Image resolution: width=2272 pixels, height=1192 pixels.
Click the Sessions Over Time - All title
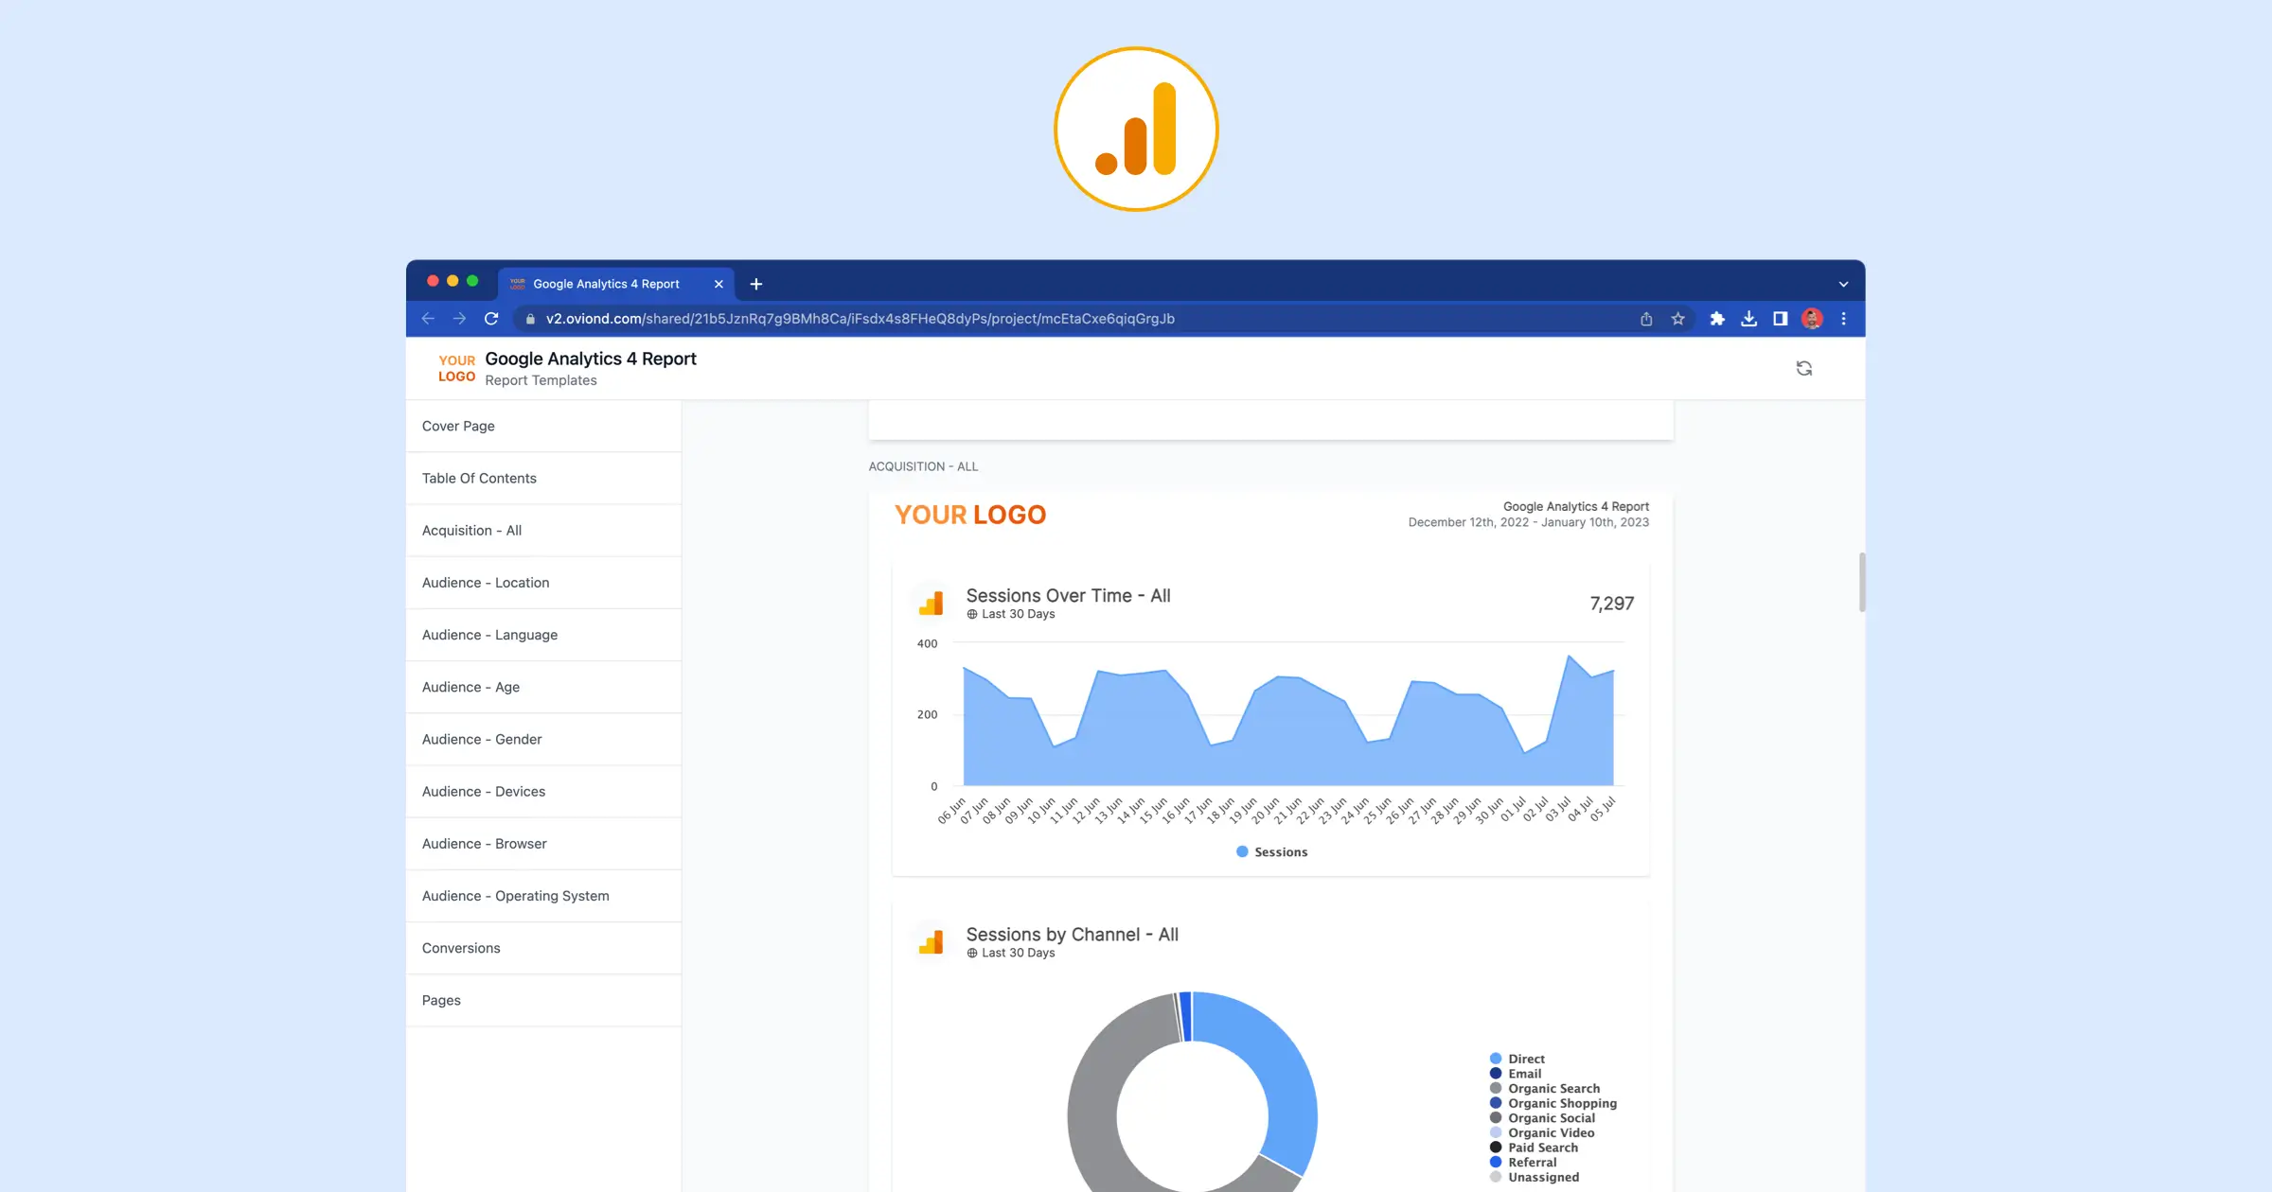point(1068,595)
